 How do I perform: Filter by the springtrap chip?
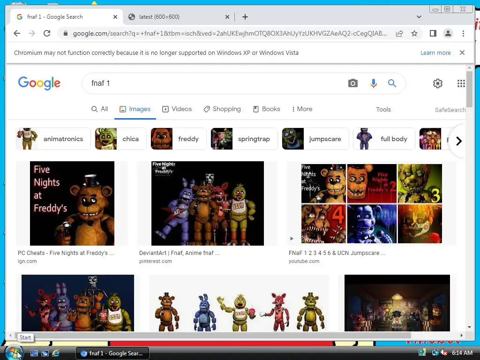point(244,139)
